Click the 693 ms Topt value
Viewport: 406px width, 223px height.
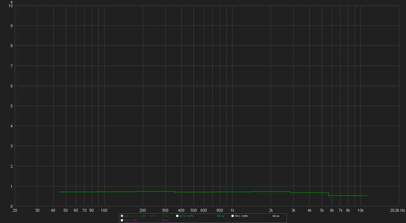[165, 216]
